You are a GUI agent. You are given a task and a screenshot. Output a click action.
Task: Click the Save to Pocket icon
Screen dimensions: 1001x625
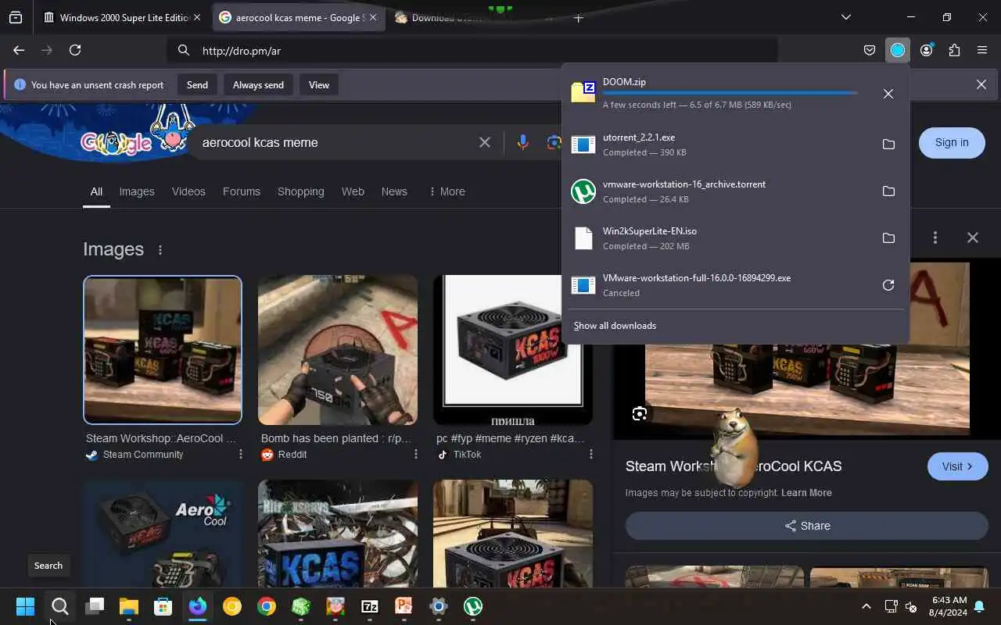coord(870,50)
